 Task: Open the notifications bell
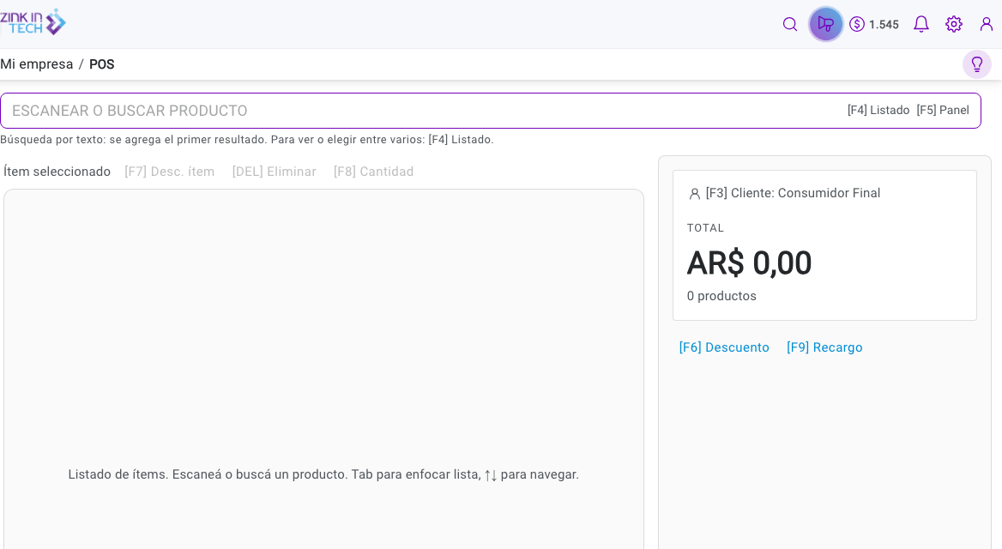[x=921, y=24]
